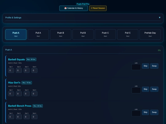This screenshot has height=124, width=166.
Task: Click Hiza Geri's Set 2 reps field
Action: 19,94
